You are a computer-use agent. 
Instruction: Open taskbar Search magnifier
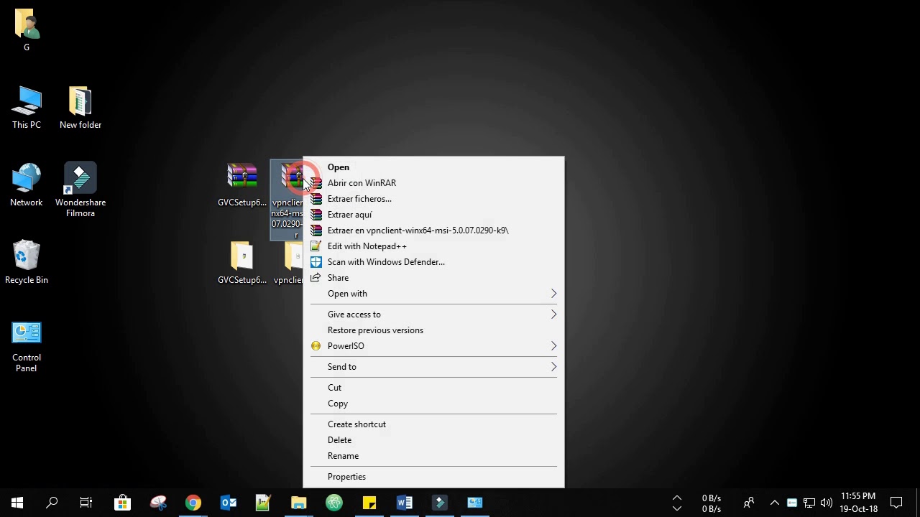(52, 503)
